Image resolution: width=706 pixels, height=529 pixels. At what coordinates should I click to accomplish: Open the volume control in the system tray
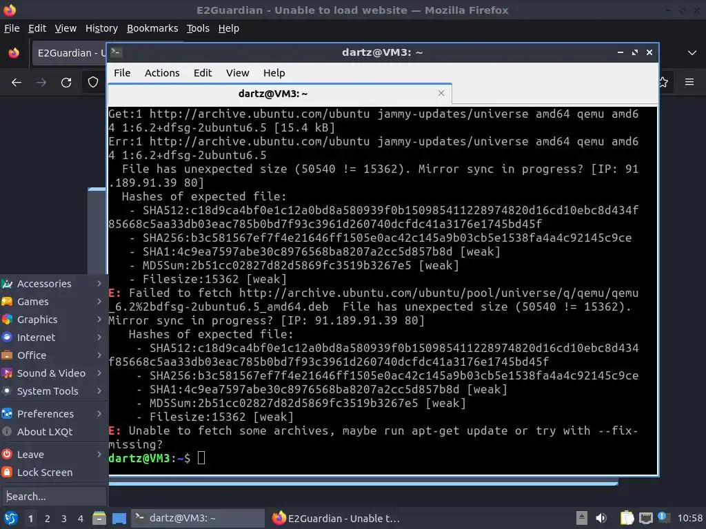click(601, 518)
